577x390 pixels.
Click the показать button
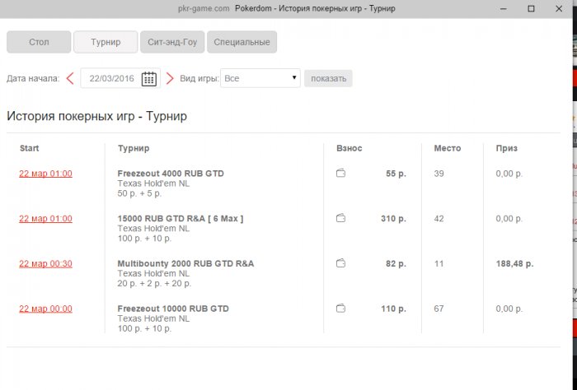click(x=328, y=79)
